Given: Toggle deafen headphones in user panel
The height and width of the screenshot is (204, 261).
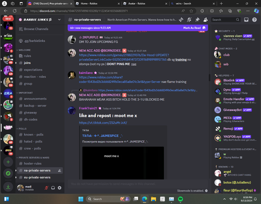Looking at the screenshot, I should point(53,188).
